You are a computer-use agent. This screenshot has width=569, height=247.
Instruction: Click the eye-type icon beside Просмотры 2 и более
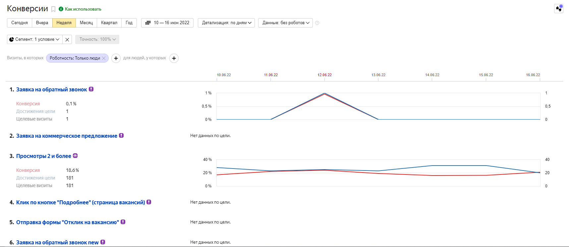[x=75, y=156]
